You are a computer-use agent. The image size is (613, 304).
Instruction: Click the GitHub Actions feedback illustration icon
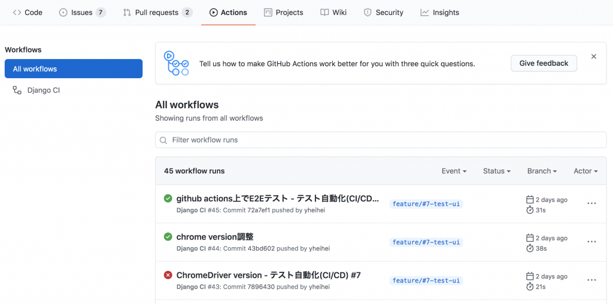[176, 63]
